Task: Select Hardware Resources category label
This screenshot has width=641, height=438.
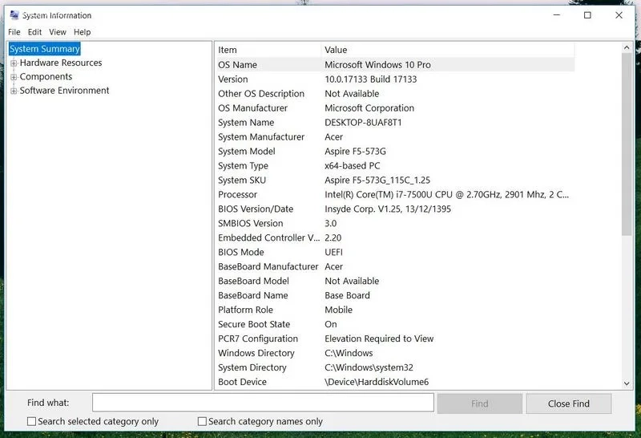Action: coord(61,63)
